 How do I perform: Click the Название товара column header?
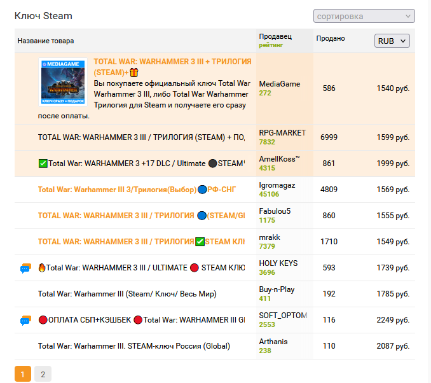coord(46,41)
